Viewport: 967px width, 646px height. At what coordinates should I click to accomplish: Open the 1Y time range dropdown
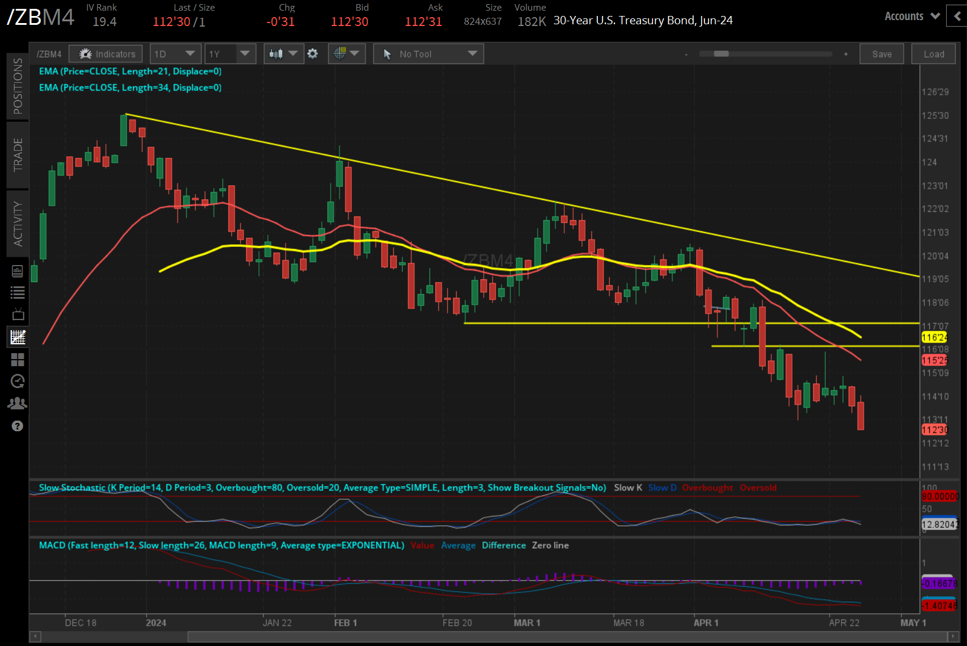point(230,54)
